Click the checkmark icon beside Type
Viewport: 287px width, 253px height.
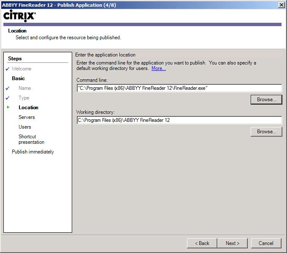point(8,98)
